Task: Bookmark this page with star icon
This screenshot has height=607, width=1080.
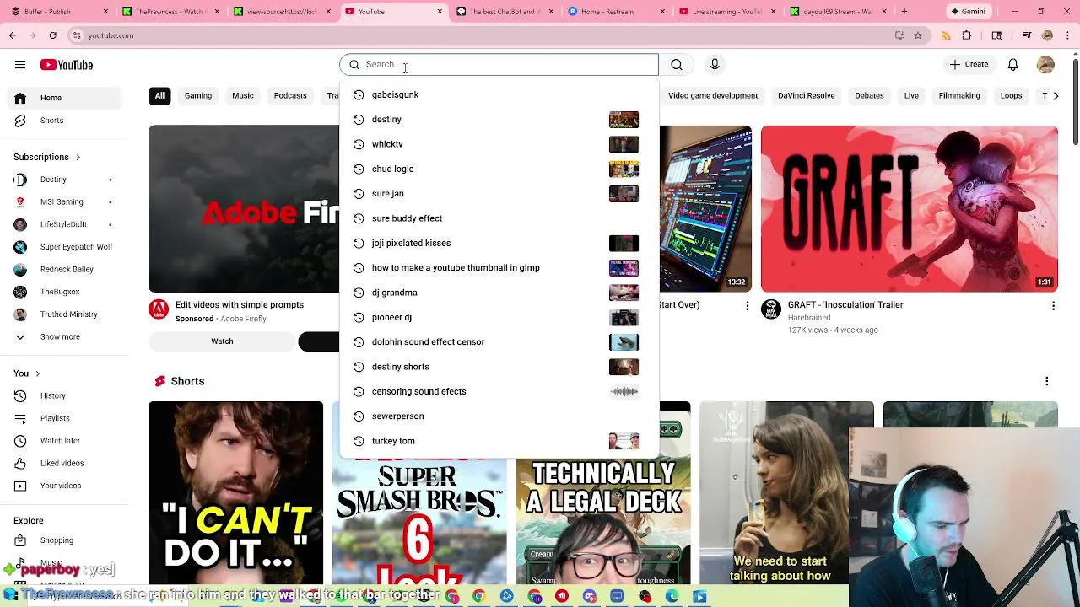Action: [918, 35]
